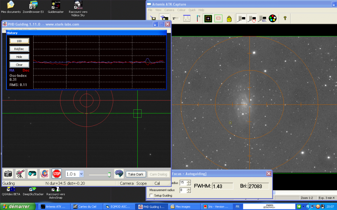Image resolution: width=337 pixels, height=210 pixels.
Task: Click the thermometer cooler icon in Artemis
Action: click(x=198, y=18)
